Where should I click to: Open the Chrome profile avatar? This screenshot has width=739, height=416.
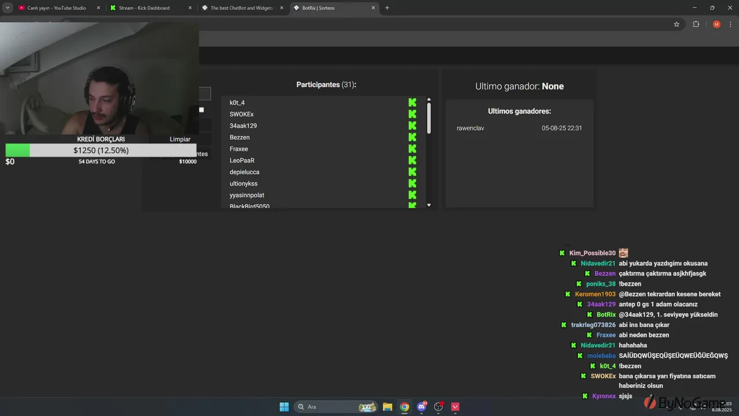pyautogui.click(x=716, y=24)
